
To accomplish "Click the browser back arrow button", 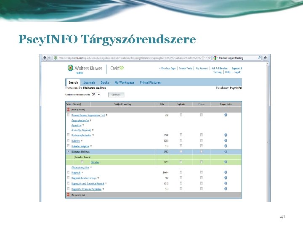I will point(45,58).
